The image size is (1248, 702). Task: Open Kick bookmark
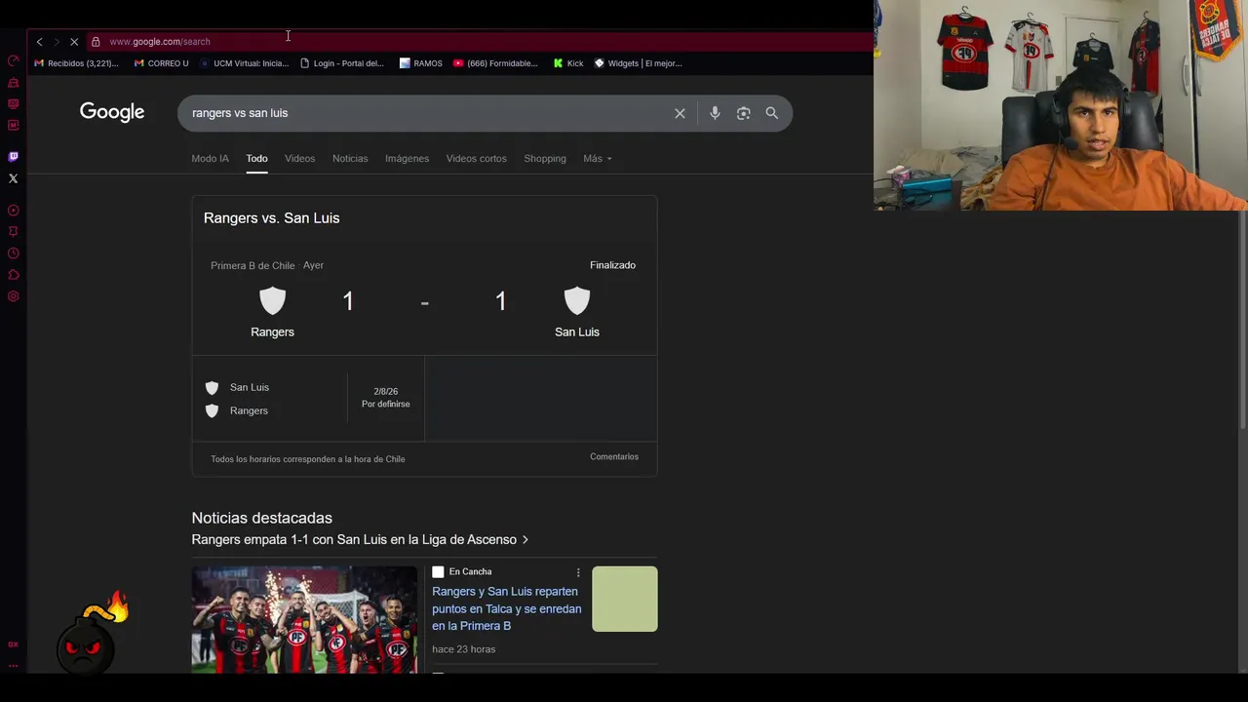coord(567,63)
